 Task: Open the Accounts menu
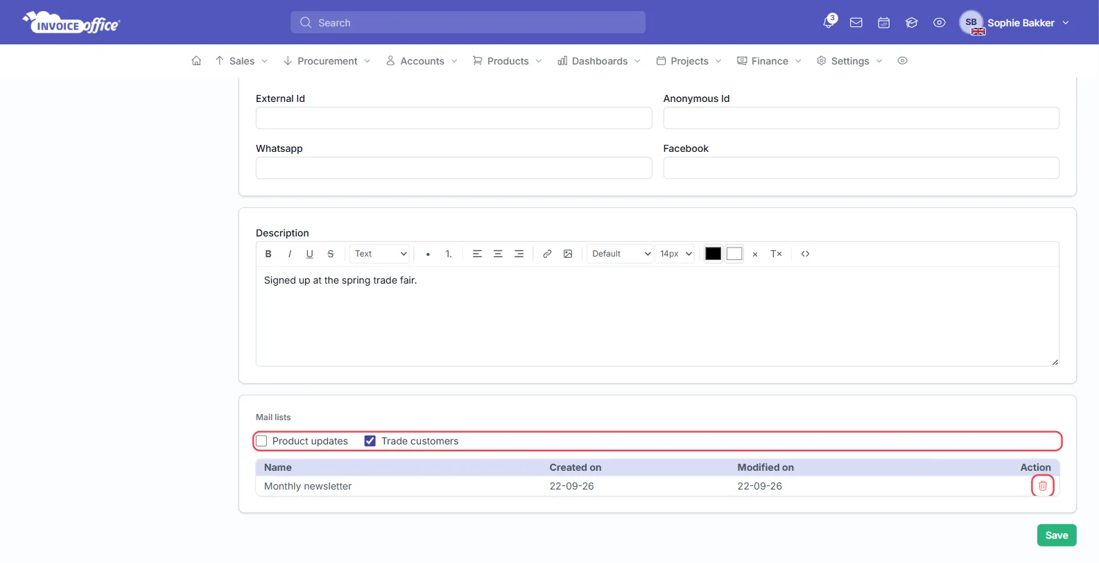click(422, 61)
